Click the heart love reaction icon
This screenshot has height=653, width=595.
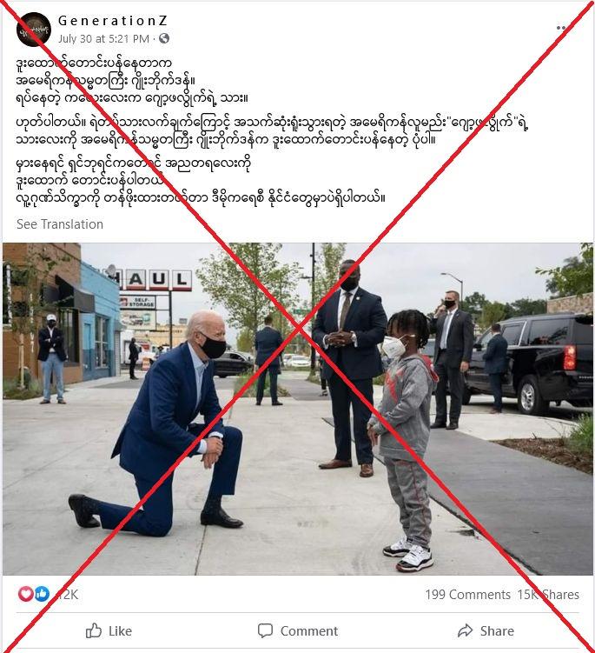tap(25, 594)
